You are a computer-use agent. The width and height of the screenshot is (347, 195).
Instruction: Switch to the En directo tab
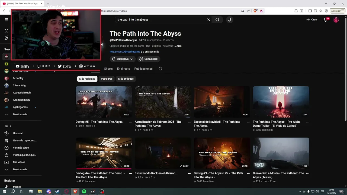click(x=124, y=69)
